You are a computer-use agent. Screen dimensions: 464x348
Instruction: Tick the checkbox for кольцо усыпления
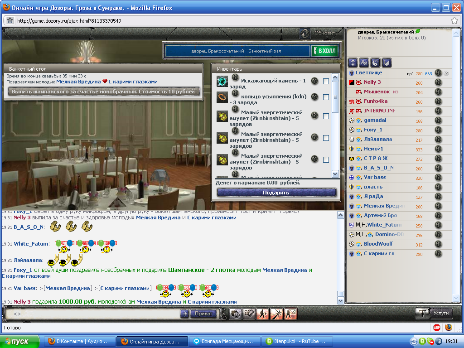[x=326, y=97]
